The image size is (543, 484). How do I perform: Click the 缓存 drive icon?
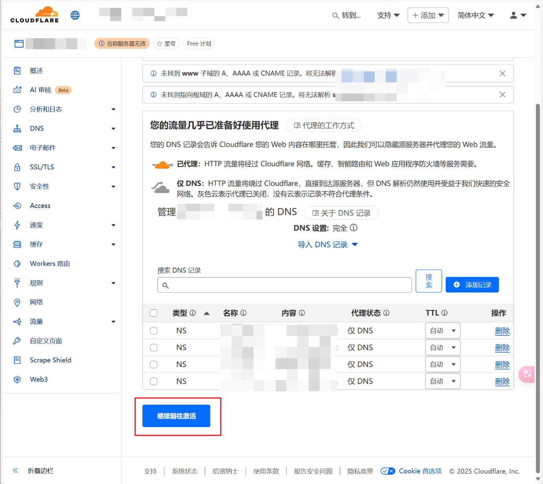pyautogui.click(x=17, y=244)
